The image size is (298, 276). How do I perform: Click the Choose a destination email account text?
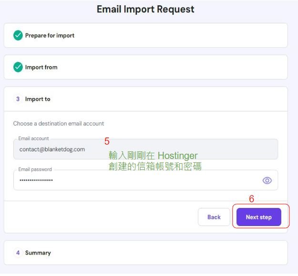59,124
